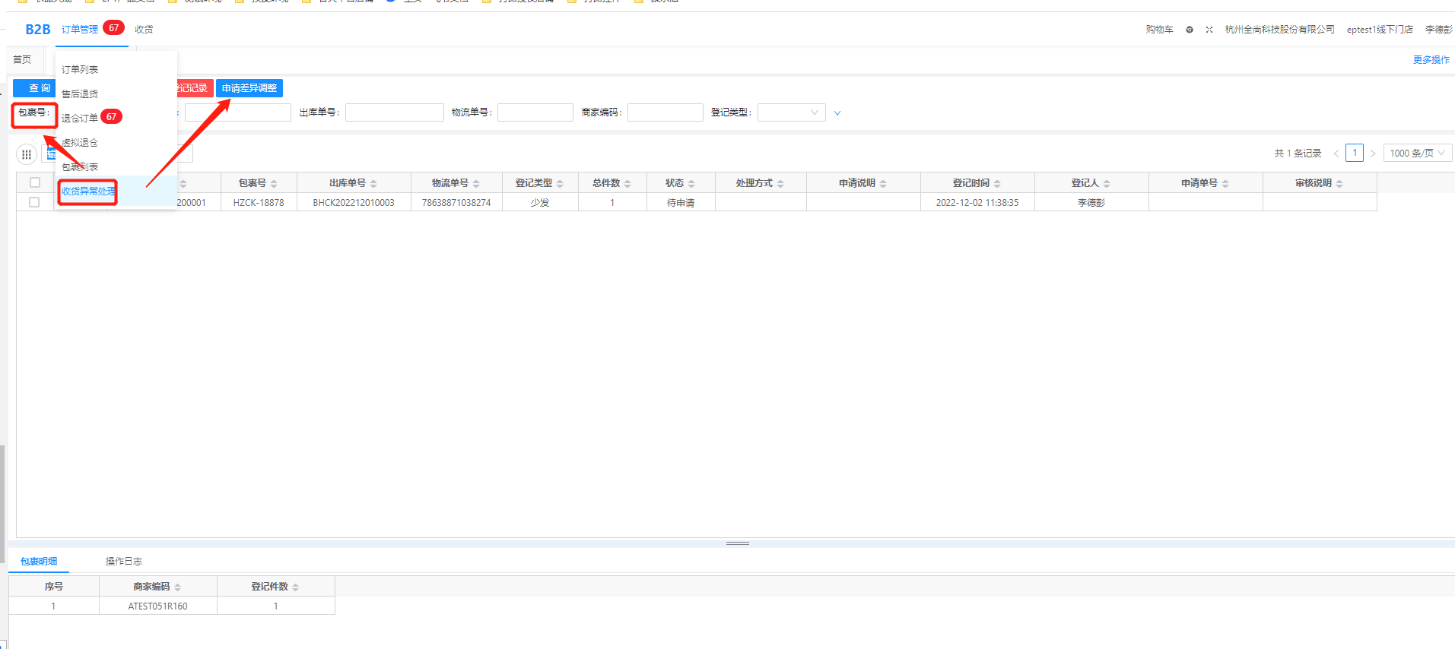Go to previous page arrow

click(1336, 154)
